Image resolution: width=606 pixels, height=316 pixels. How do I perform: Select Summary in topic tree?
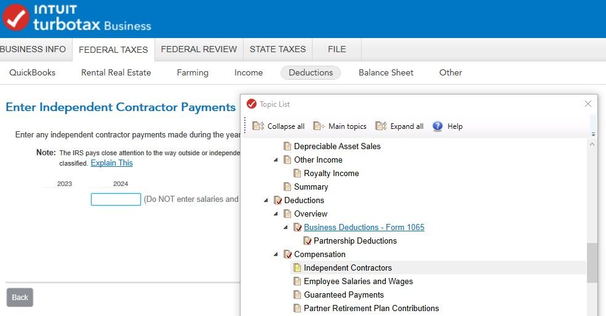click(x=311, y=187)
